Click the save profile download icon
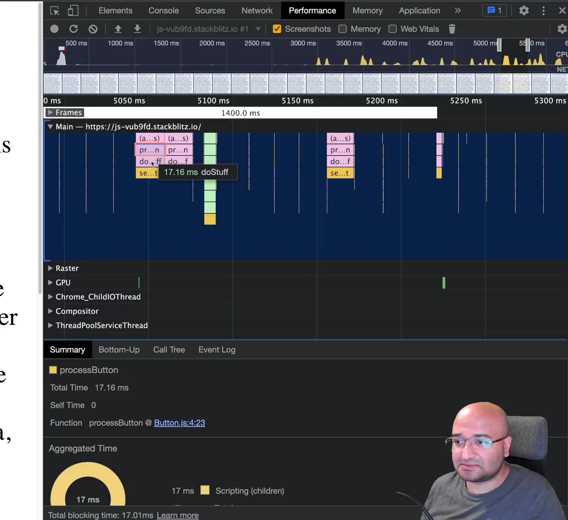568x520 pixels. tap(137, 29)
